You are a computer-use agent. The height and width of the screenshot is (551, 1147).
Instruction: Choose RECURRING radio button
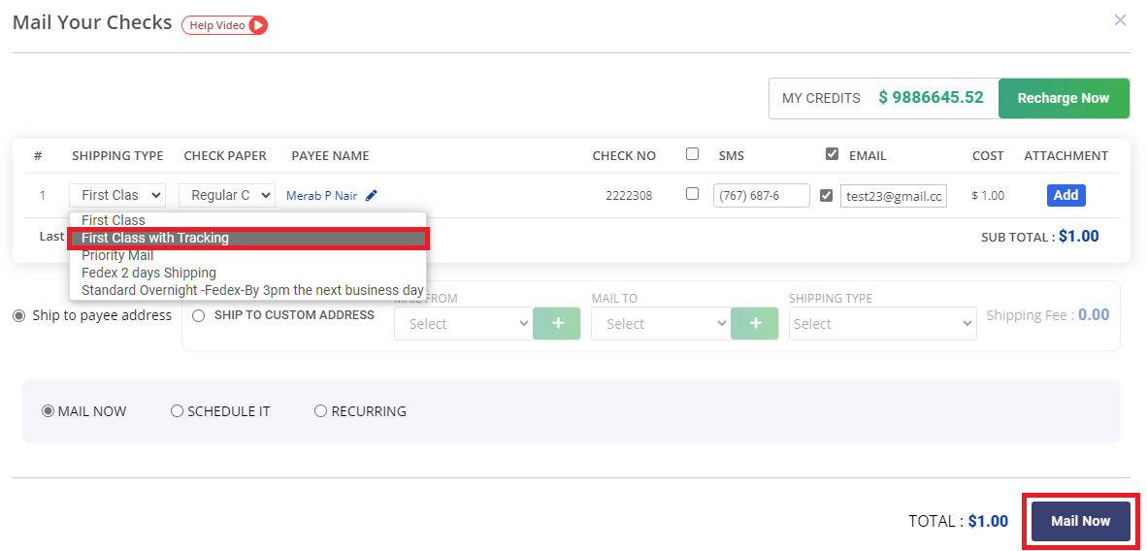point(320,411)
